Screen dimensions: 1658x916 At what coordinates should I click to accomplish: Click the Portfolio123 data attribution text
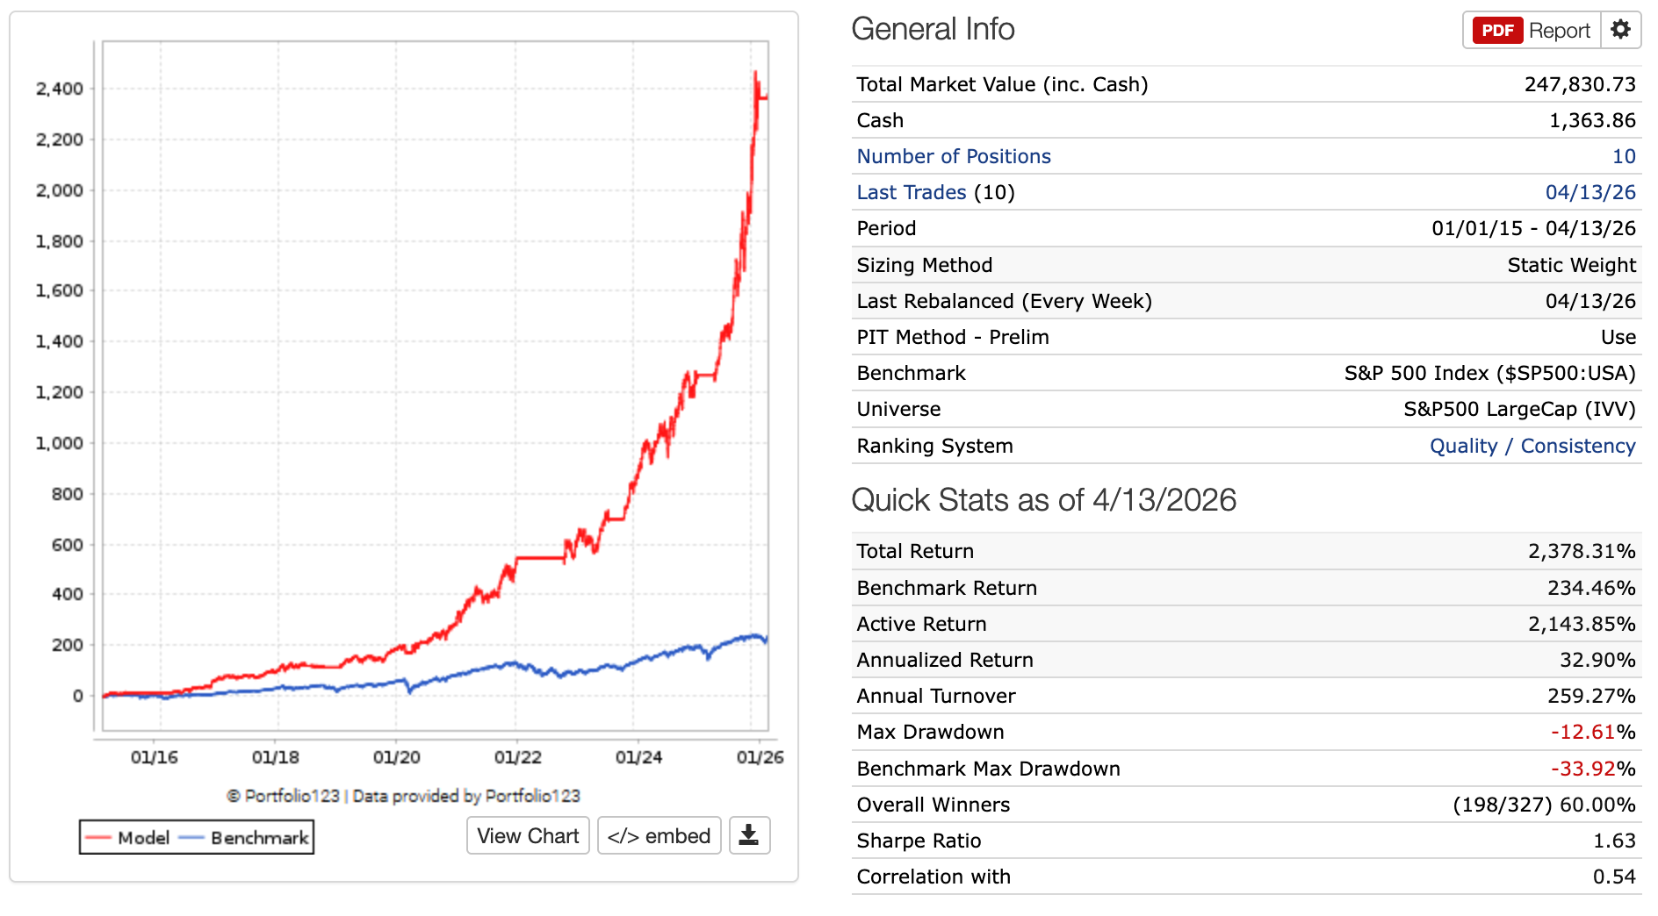click(403, 796)
